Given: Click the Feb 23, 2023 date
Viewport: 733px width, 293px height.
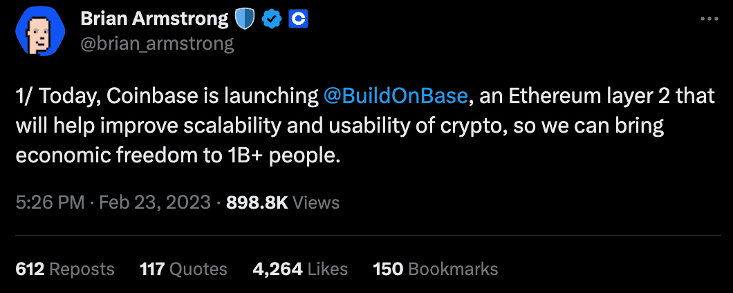Looking at the screenshot, I should [155, 202].
